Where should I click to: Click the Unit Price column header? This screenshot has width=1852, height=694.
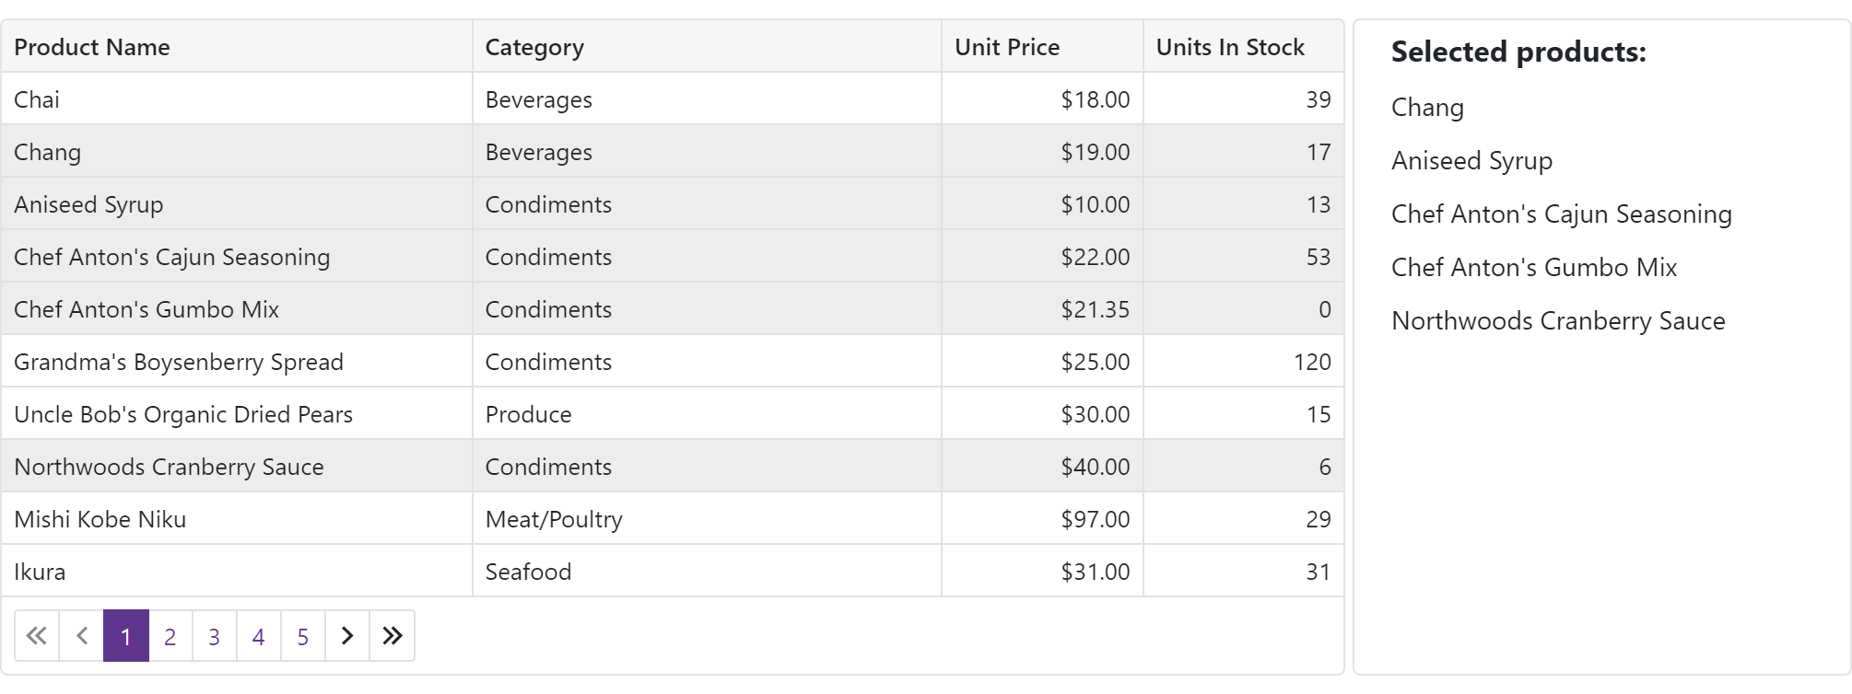tap(1007, 47)
